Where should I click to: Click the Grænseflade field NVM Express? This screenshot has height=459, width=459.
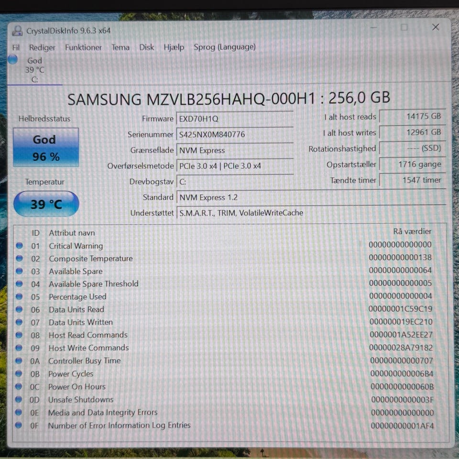click(x=235, y=150)
